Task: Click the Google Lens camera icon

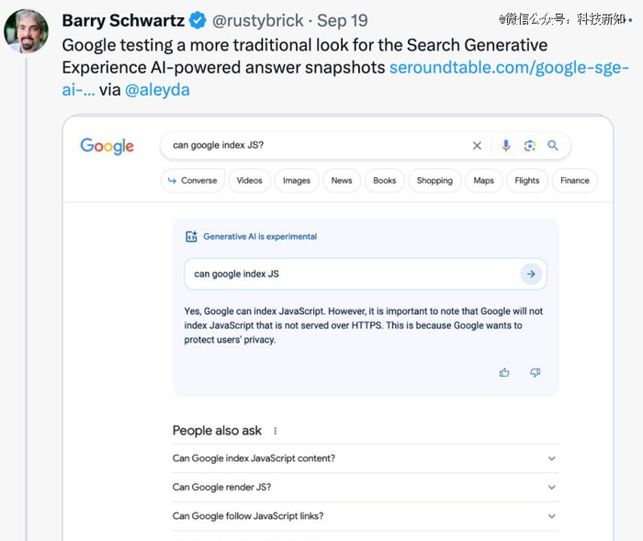Action: (529, 145)
